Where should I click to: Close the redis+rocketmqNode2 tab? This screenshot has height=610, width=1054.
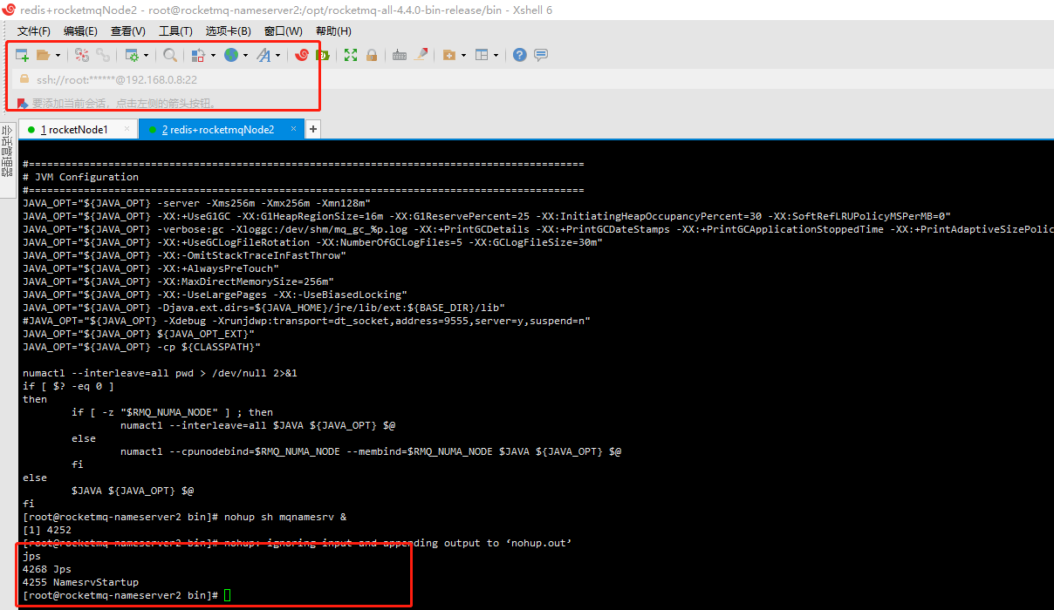pyautogui.click(x=293, y=129)
